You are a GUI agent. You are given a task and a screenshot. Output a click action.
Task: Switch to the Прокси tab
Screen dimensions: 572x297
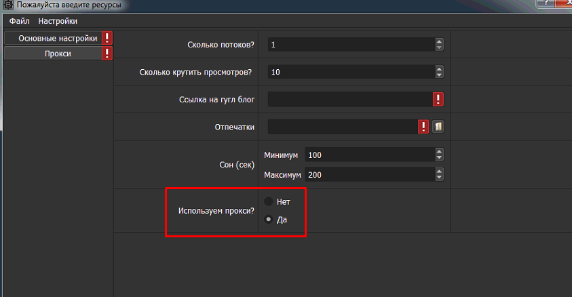53,54
